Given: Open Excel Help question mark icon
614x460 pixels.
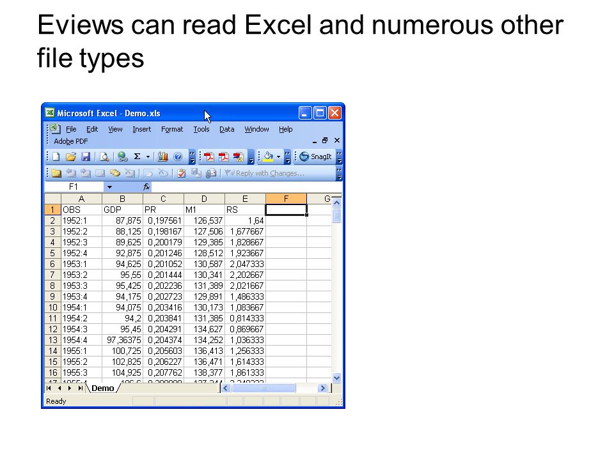Looking at the screenshot, I should pyautogui.click(x=178, y=157).
